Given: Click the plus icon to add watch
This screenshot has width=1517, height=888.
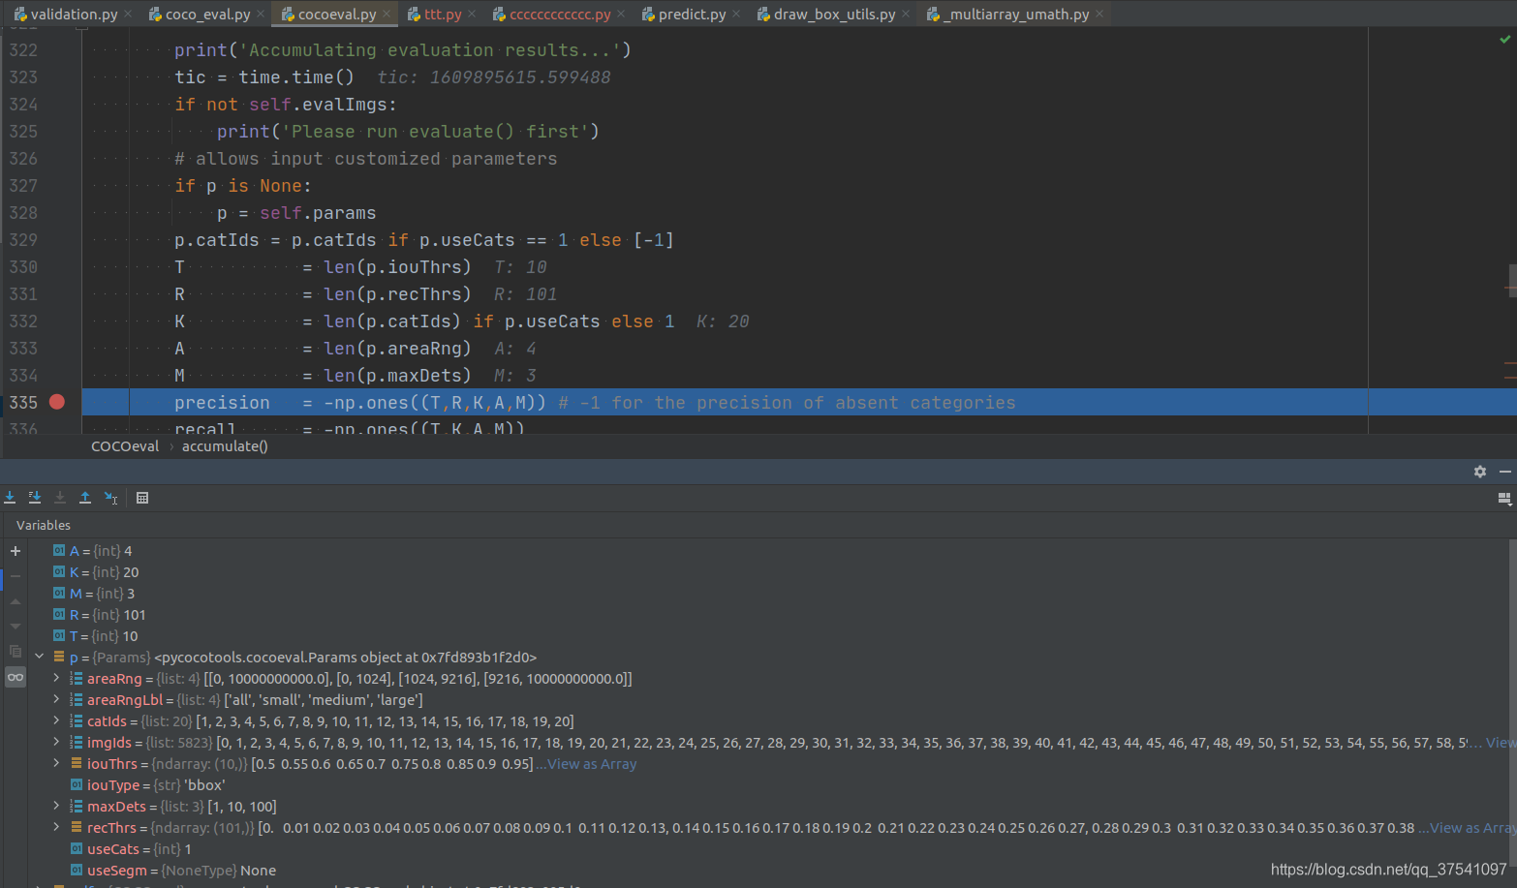Looking at the screenshot, I should [15, 551].
